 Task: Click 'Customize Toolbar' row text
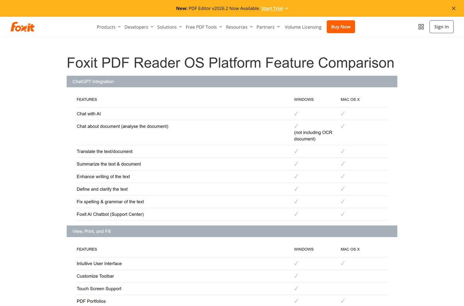click(95, 276)
